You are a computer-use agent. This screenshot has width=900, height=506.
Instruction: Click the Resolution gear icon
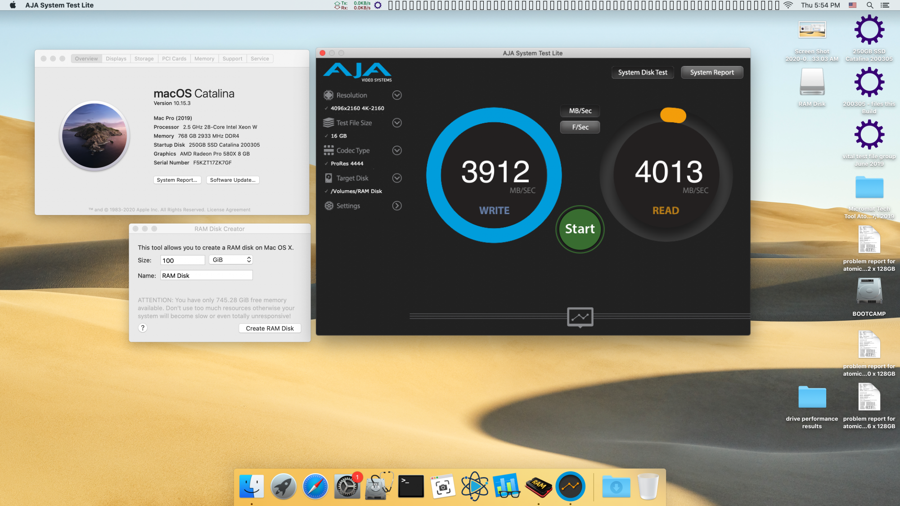pyautogui.click(x=328, y=95)
